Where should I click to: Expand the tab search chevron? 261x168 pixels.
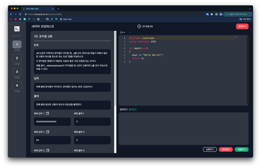click(x=250, y=9)
